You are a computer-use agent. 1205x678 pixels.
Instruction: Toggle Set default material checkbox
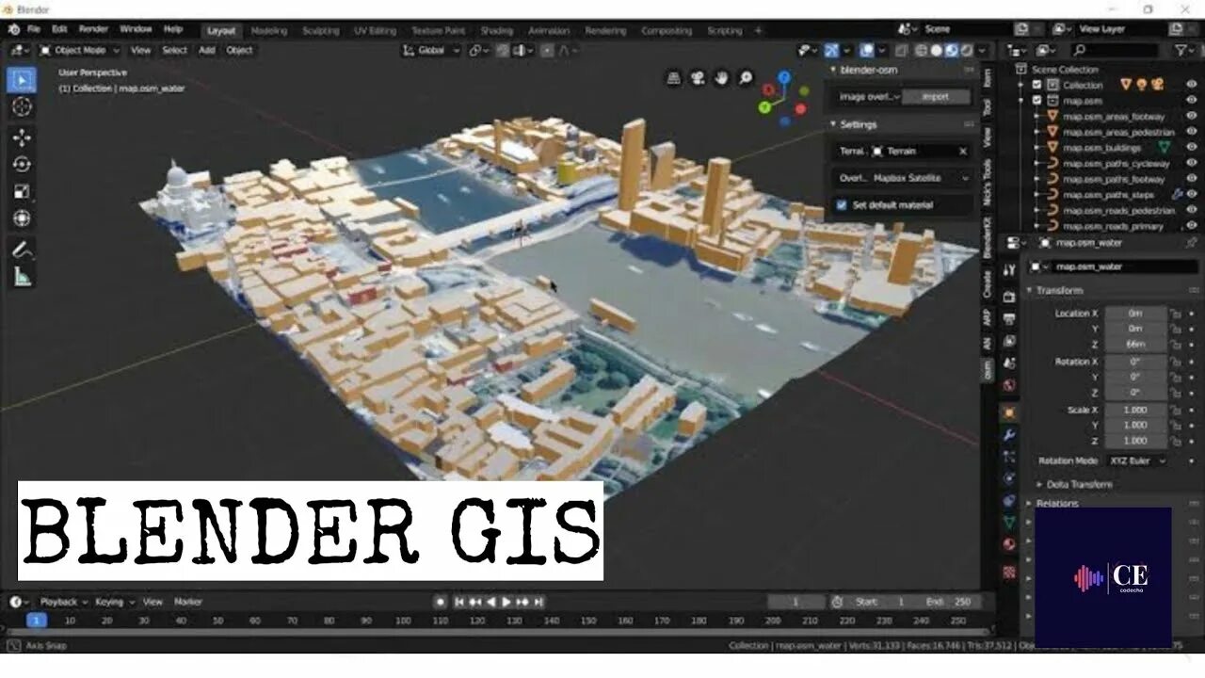pyautogui.click(x=842, y=204)
